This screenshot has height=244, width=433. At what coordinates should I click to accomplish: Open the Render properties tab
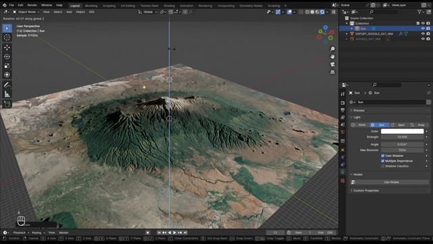pos(343,103)
